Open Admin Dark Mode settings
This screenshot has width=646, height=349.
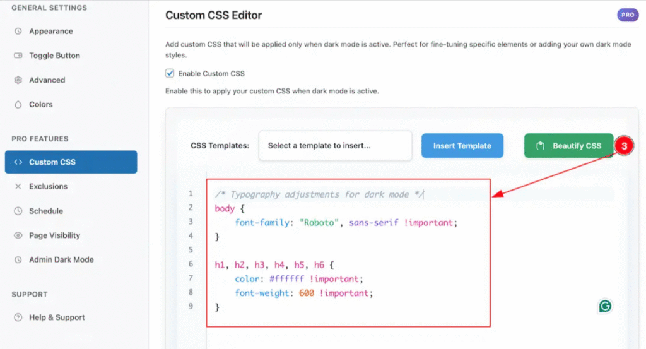coord(61,259)
